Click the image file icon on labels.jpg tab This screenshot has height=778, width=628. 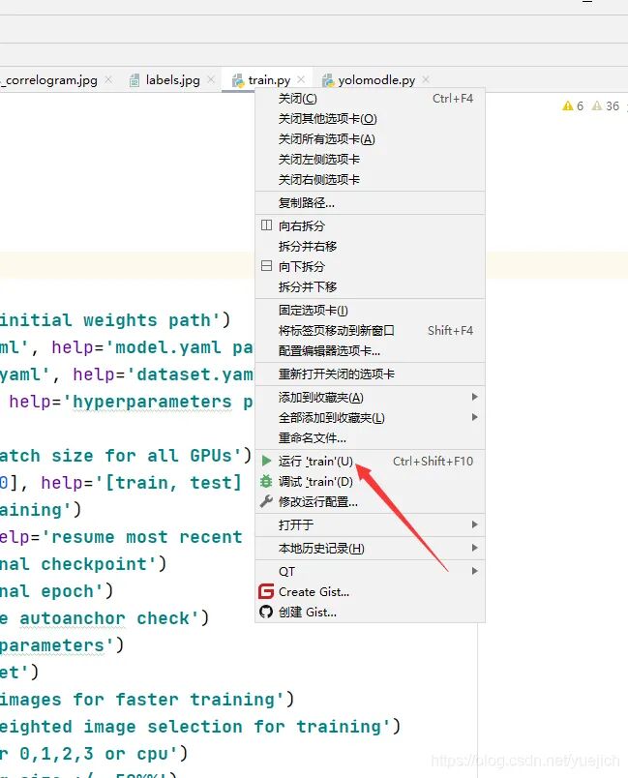(135, 80)
